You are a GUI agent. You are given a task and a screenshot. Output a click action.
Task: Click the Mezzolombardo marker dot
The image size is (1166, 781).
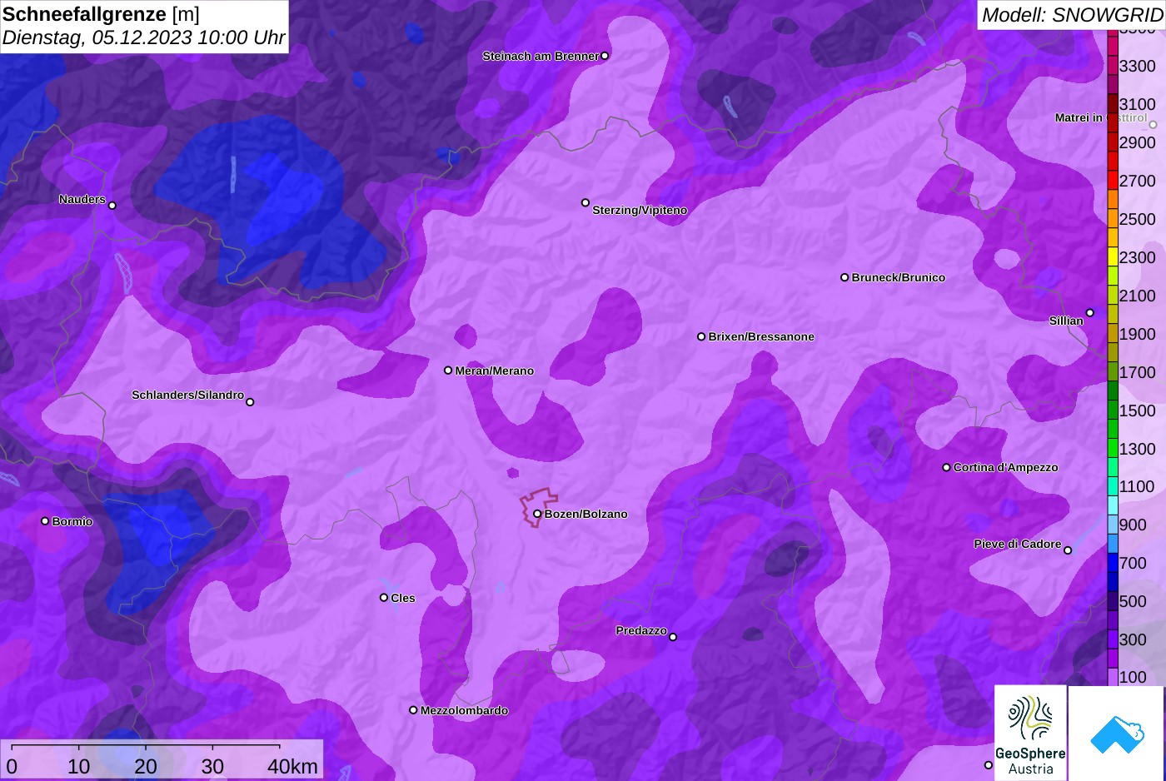[x=413, y=710]
